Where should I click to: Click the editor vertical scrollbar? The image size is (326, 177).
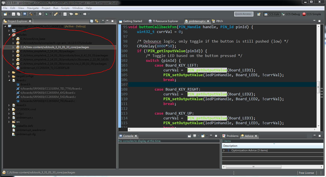pyautogui.click(x=319, y=76)
